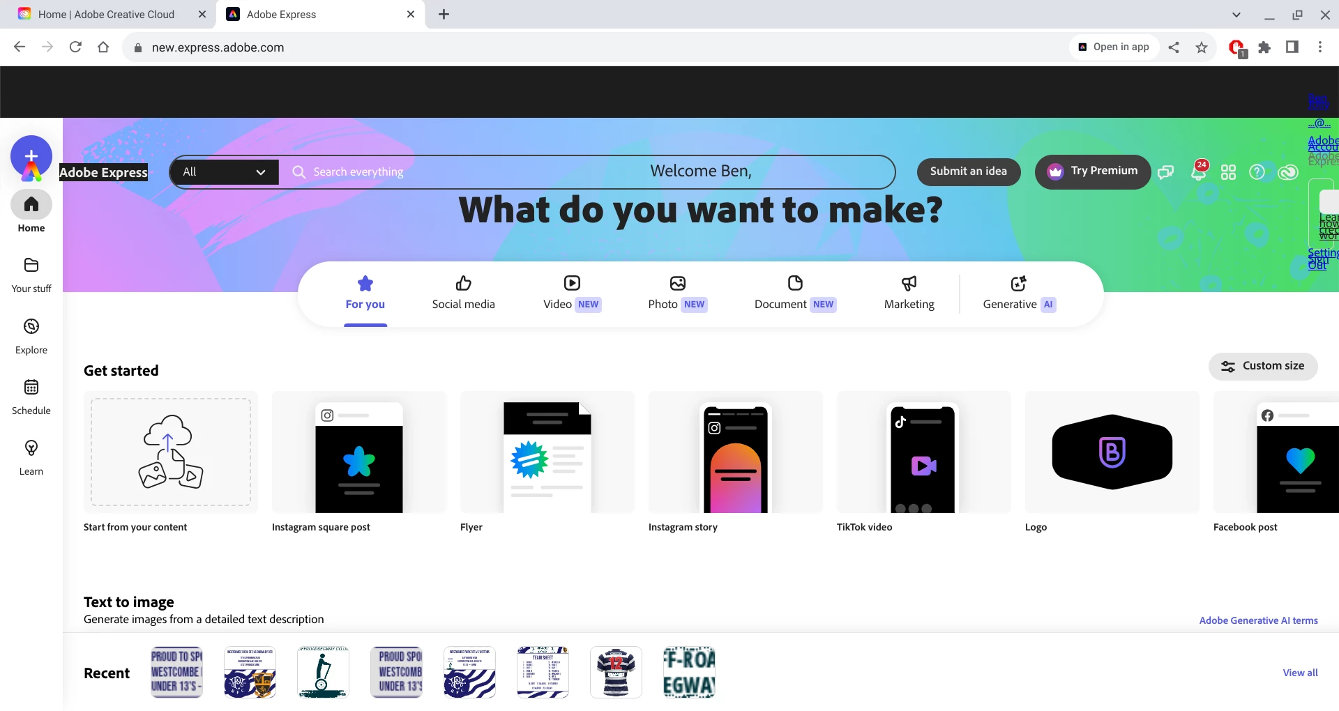This screenshot has height=711, width=1339.
Task: Close the Adobe Express browser tab
Action: click(411, 15)
